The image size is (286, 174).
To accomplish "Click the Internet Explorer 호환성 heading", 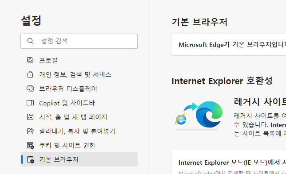I will coord(222,81).
